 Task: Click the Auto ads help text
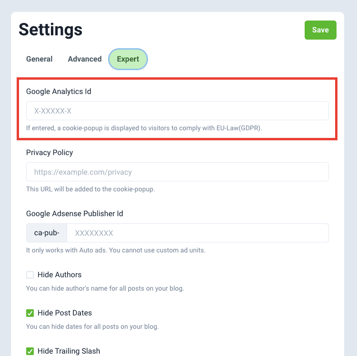pos(116,250)
